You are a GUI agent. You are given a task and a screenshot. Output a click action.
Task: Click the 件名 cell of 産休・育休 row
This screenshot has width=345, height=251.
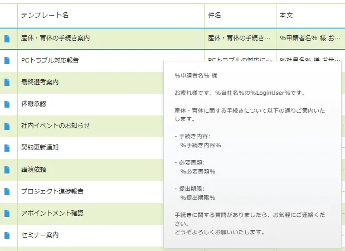click(239, 38)
